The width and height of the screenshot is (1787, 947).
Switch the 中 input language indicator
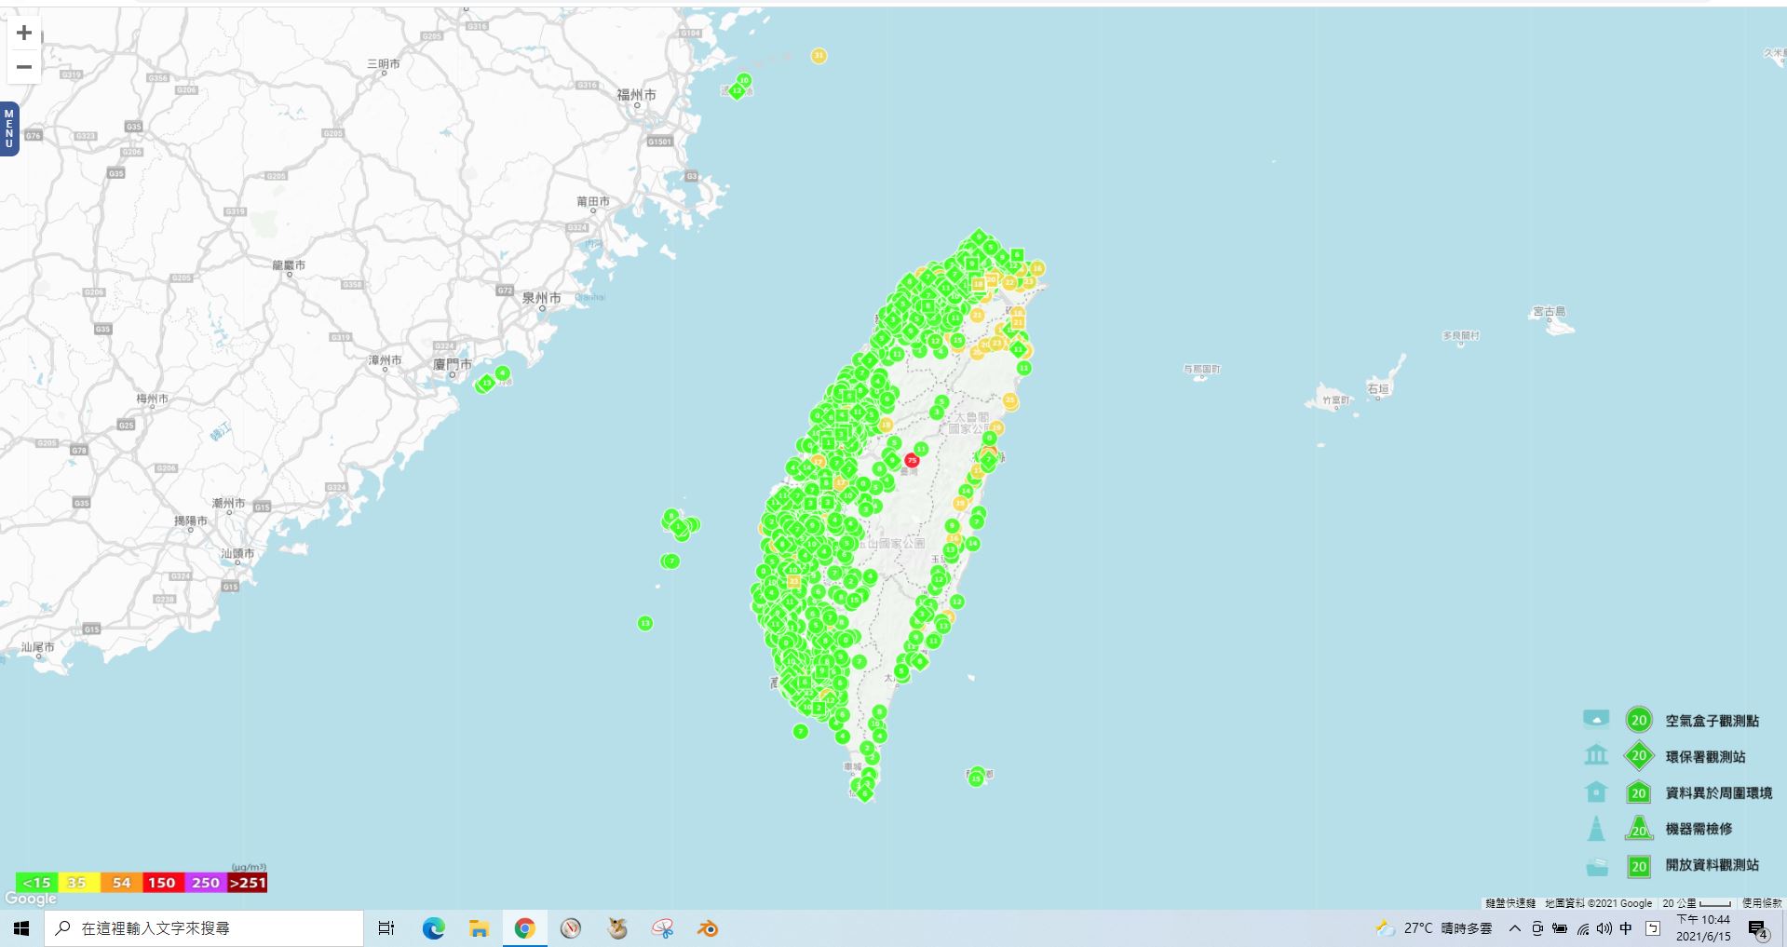(x=1627, y=928)
